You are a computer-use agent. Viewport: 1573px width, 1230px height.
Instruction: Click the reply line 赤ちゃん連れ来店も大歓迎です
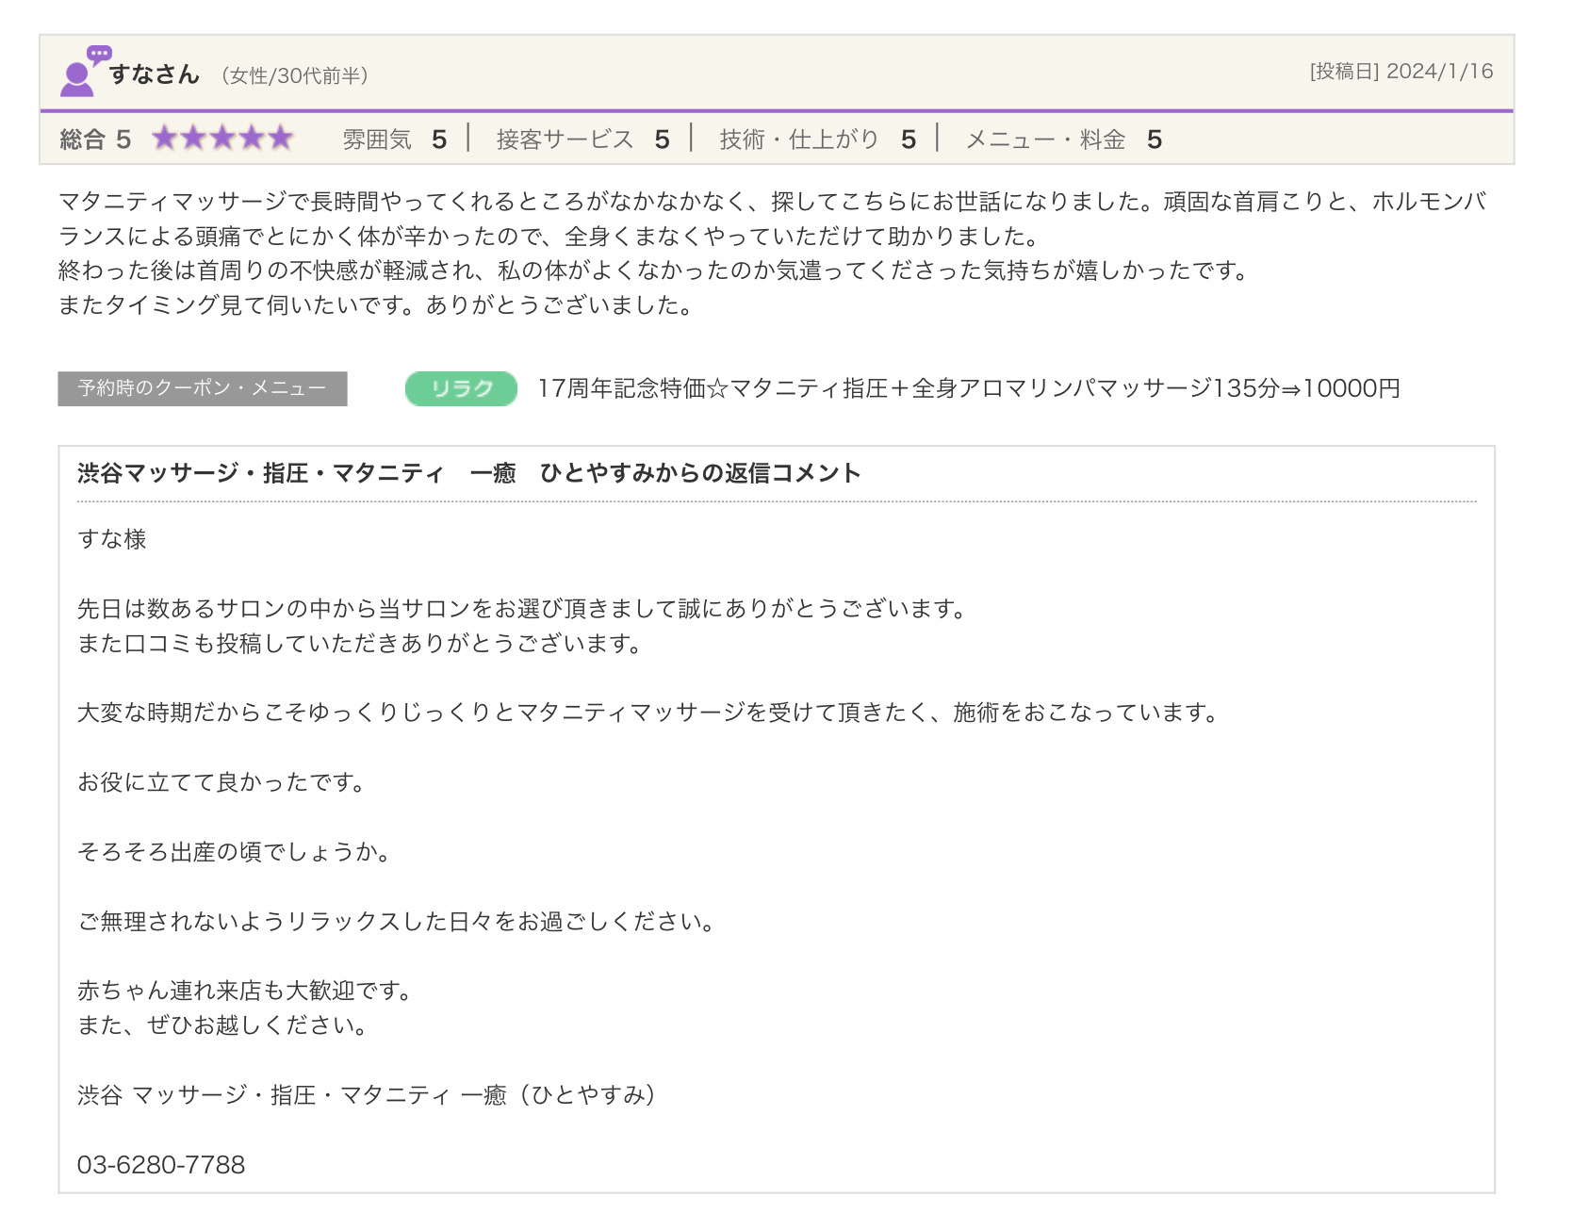[x=245, y=991]
